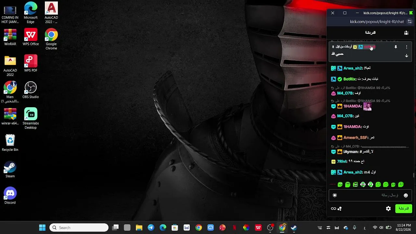Viewport: 416px width, 234px height.
Task: Click the 7Rivl username
Action: (x=342, y=162)
